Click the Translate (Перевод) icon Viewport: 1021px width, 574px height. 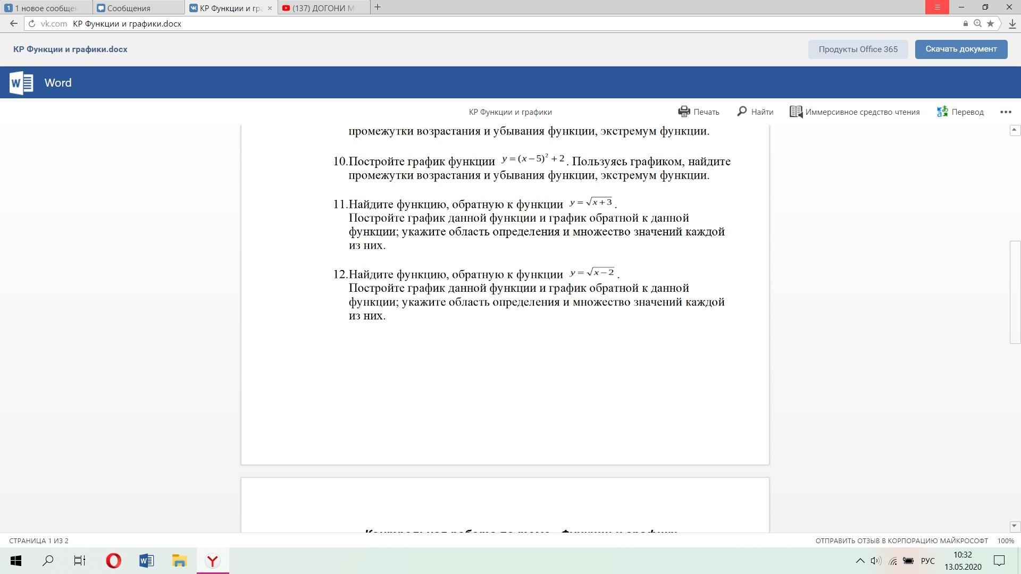tap(942, 112)
